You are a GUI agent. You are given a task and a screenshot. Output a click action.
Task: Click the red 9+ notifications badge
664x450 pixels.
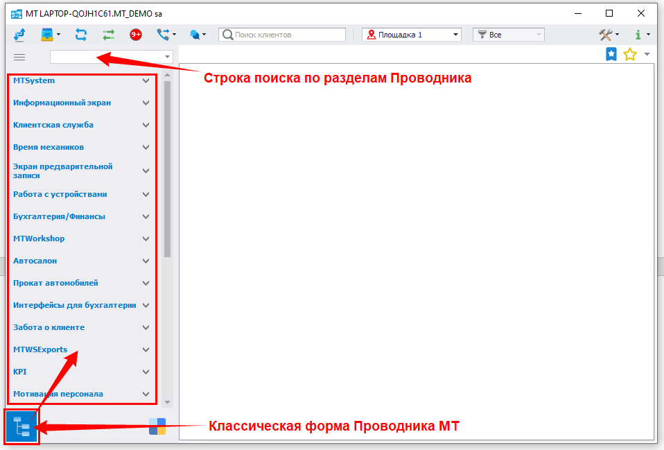136,35
